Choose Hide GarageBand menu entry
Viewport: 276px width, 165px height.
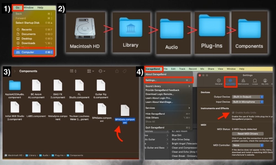pos(168,114)
